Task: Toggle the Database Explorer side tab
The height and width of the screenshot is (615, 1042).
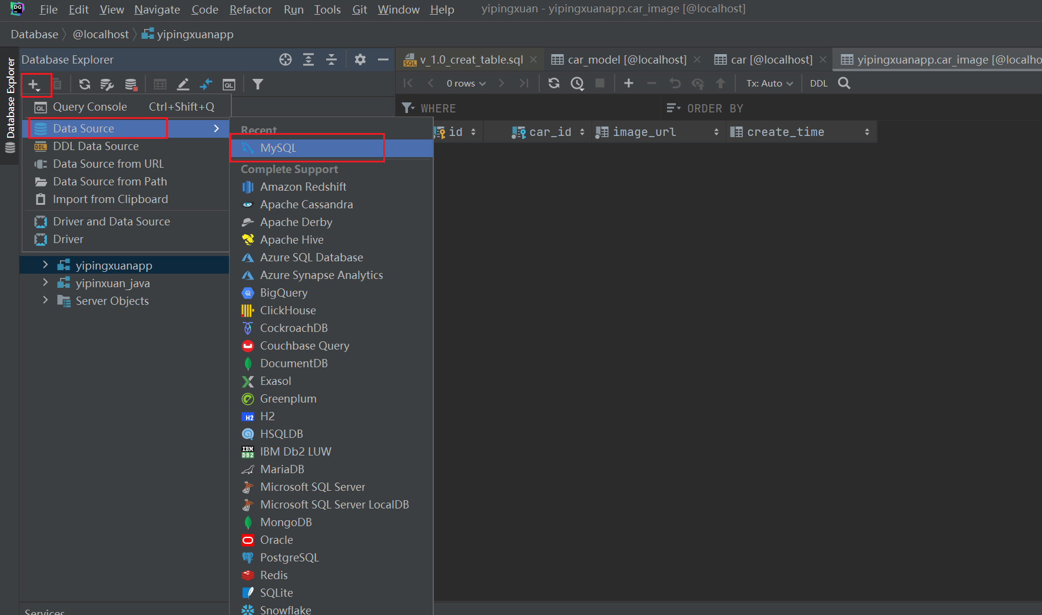Action: (10, 105)
